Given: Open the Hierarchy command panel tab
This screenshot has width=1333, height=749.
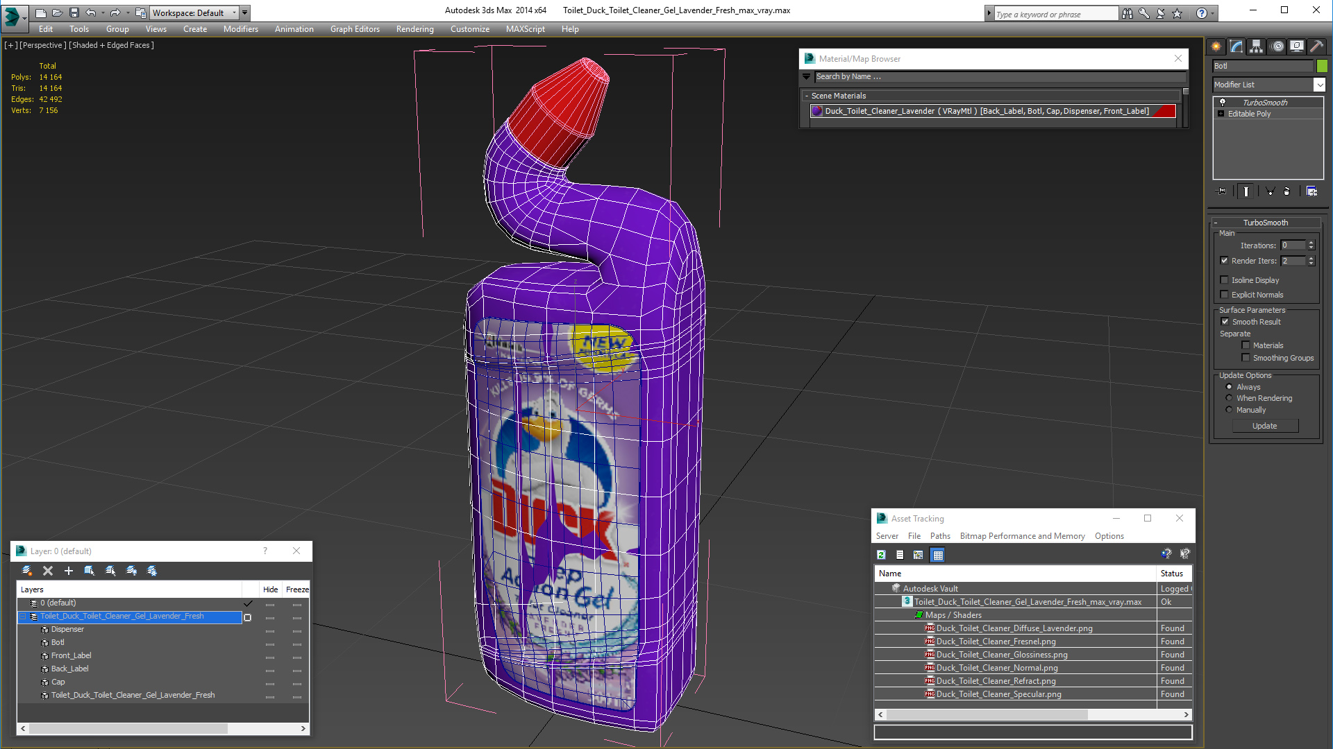Looking at the screenshot, I should pyautogui.click(x=1257, y=46).
